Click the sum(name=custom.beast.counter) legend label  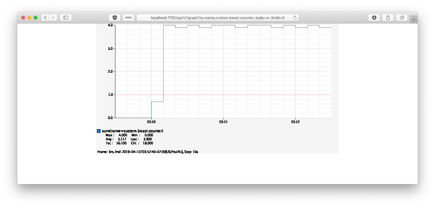coord(132,131)
